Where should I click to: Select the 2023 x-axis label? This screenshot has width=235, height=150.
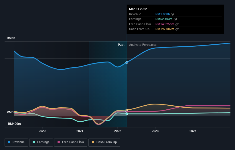coord(155,131)
